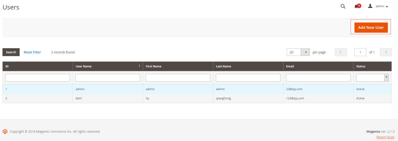The width and height of the screenshot is (398, 141).
Task: Go to next page arrow
Action: point(386,52)
